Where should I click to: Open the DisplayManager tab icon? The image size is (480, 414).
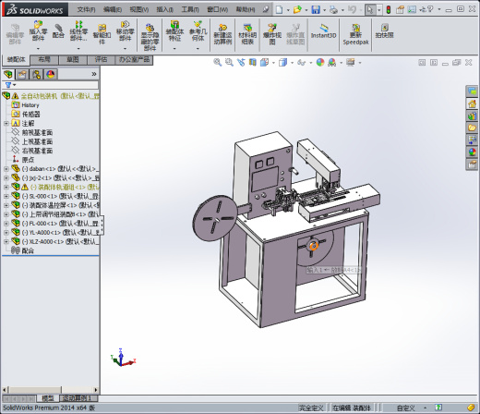pos(51,74)
